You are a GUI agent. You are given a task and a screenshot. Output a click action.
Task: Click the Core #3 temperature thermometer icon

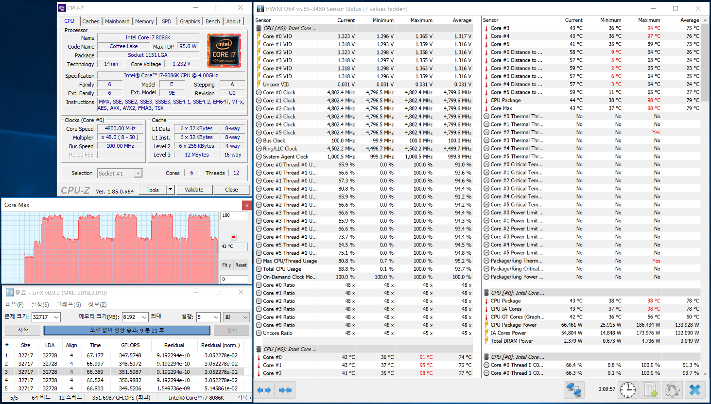486,28
